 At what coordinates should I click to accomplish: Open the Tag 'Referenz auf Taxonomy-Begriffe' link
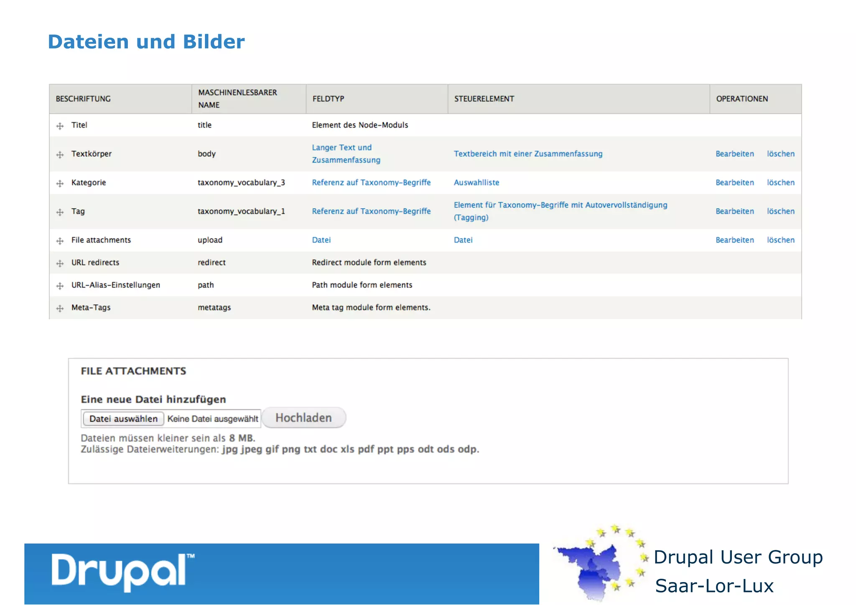[371, 211]
